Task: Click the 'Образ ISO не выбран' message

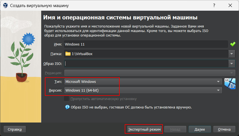Action: tap(131, 107)
